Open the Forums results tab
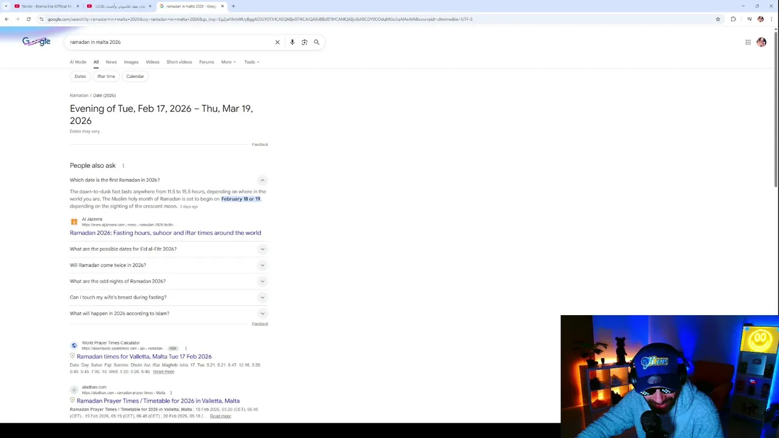Screen dimensions: 779x438 click(206, 62)
